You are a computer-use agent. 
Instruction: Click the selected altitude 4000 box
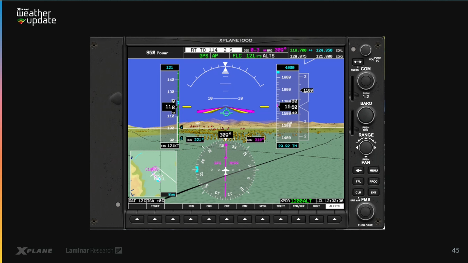288,68
